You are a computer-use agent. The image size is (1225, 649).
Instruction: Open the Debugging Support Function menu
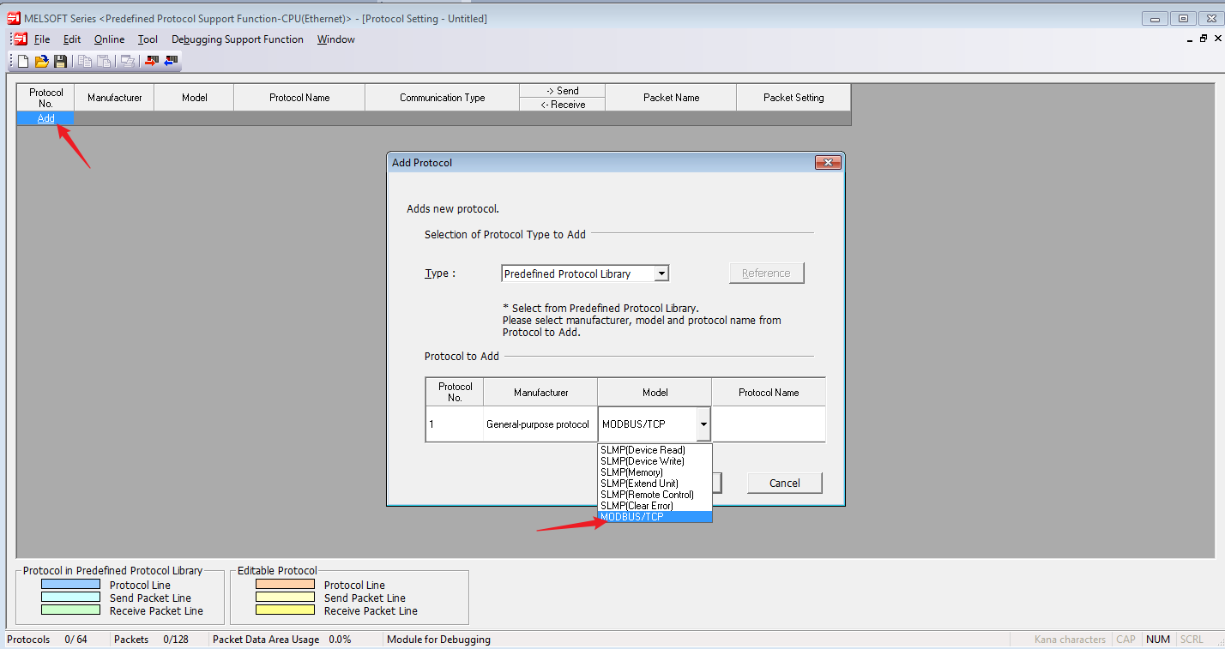(237, 39)
